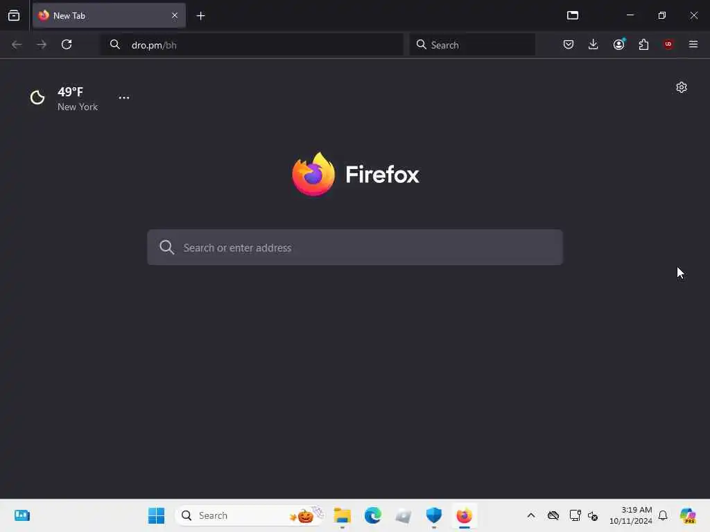Screen dimensions: 710x532
Task: Open the Firefox account menu
Action: click(x=618, y=44)
